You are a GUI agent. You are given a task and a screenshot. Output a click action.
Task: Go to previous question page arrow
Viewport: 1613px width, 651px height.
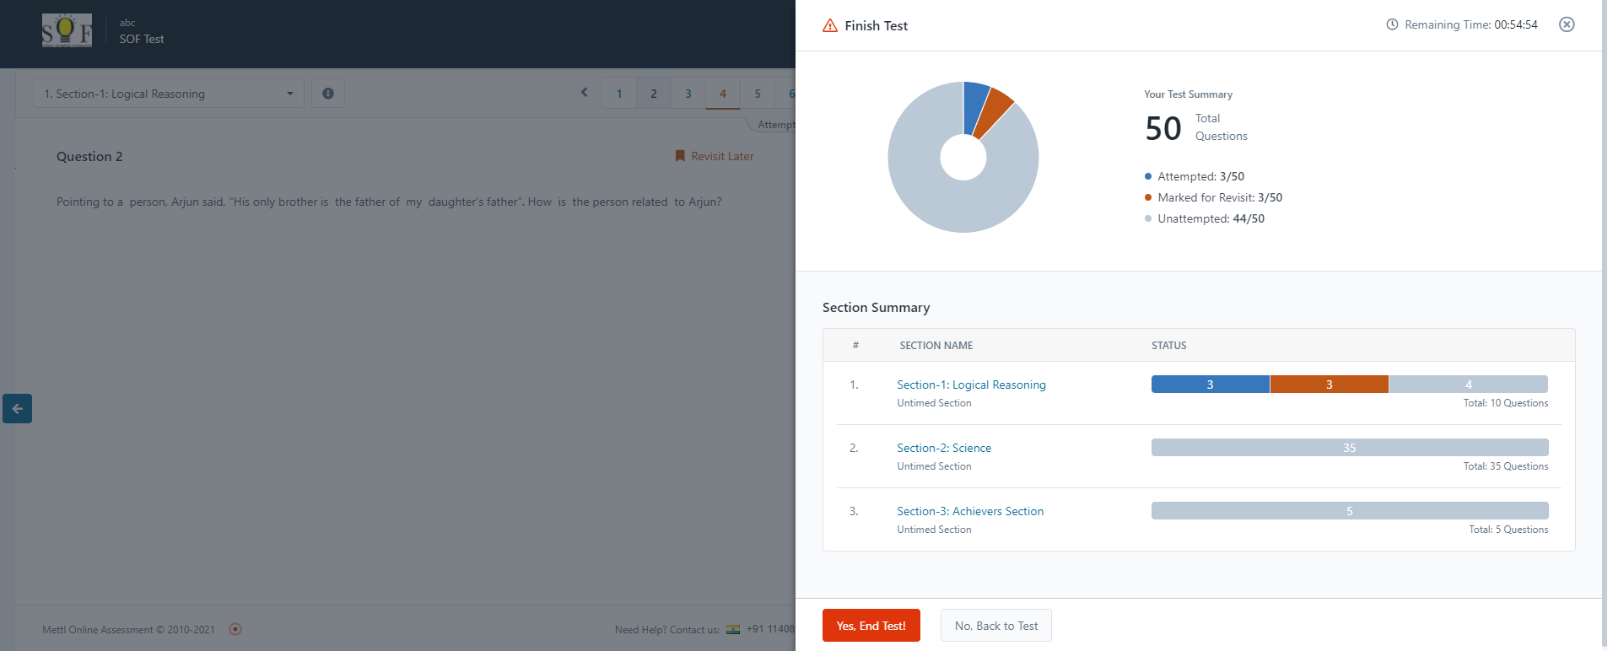click(584, 93)
